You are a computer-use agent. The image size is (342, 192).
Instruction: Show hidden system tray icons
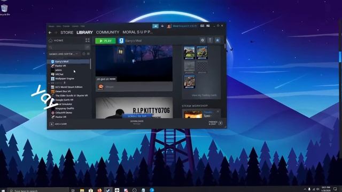(305, 189)
